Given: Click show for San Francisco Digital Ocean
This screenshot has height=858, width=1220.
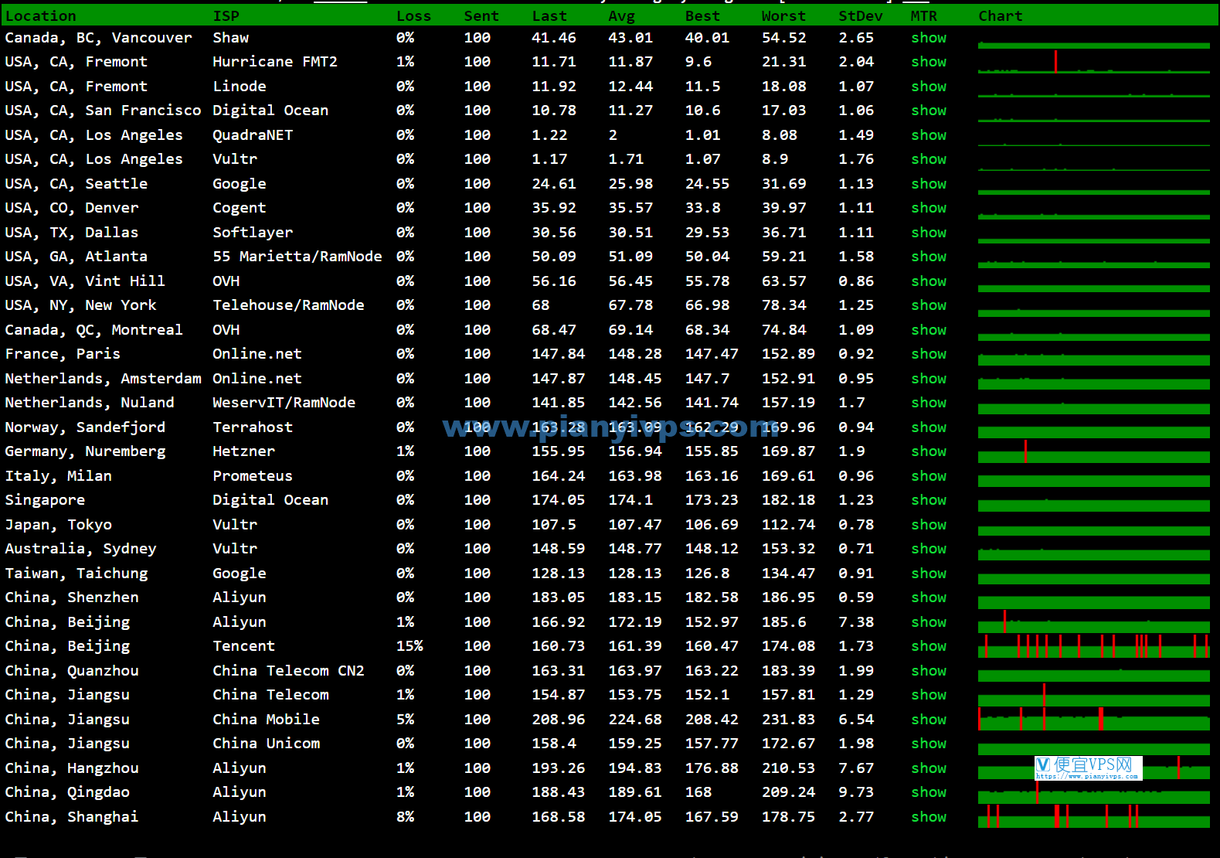Looking at the screenshot, I should coord(928,111).
